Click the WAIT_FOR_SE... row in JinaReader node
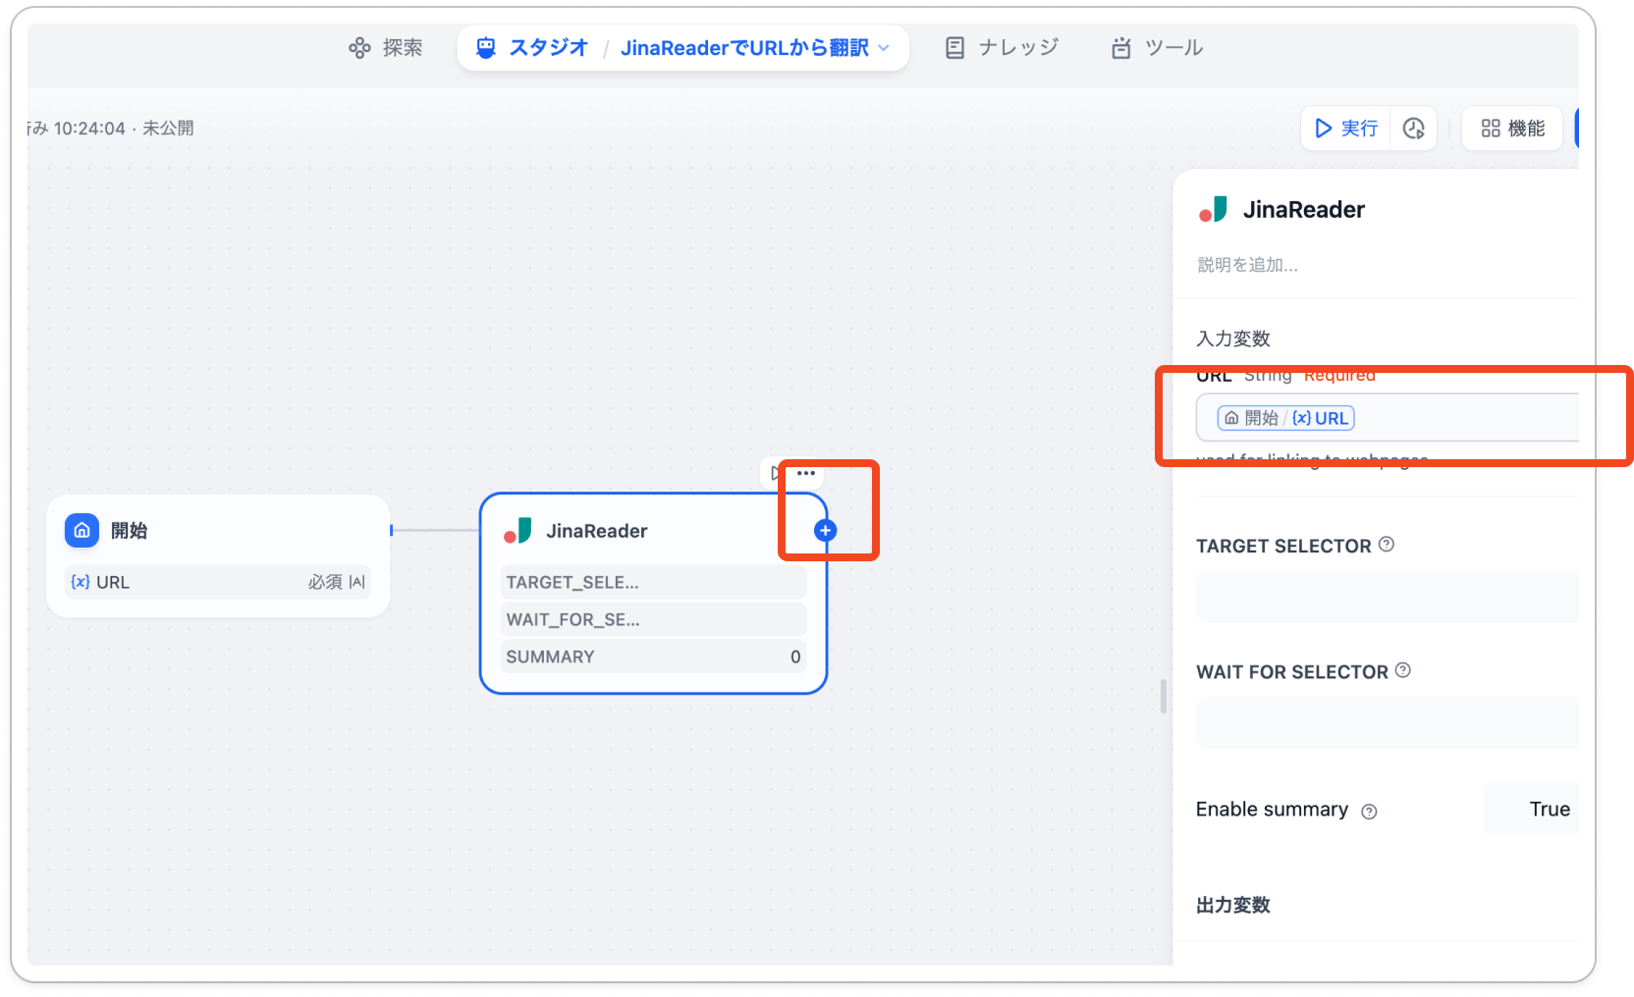The image size is (1634, 997). pyautogui.click(x=654, y=619)
